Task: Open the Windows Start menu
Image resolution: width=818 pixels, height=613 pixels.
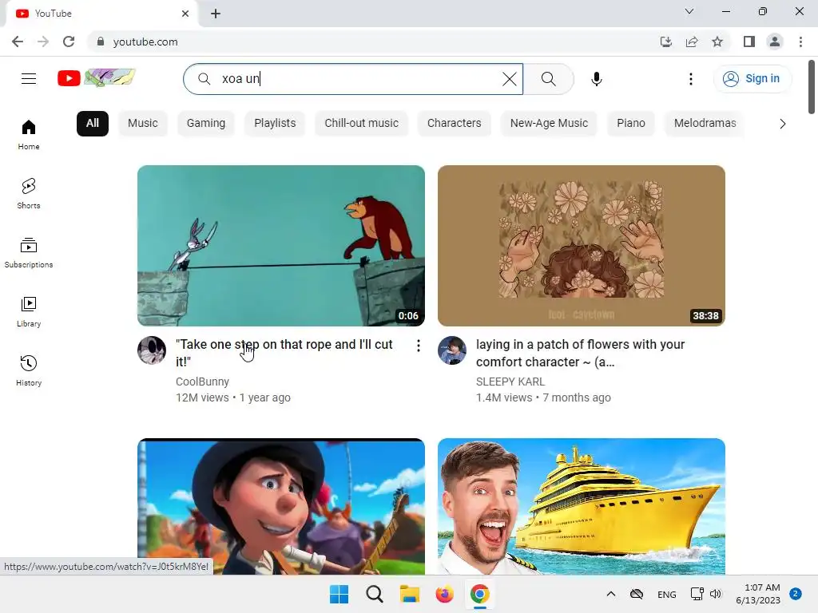Action: point(339,594)
